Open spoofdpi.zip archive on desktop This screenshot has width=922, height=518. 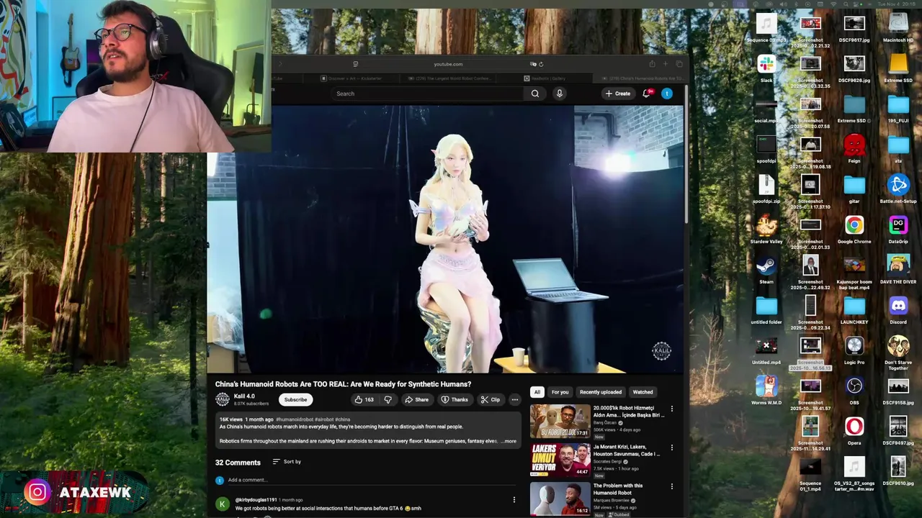766,185
